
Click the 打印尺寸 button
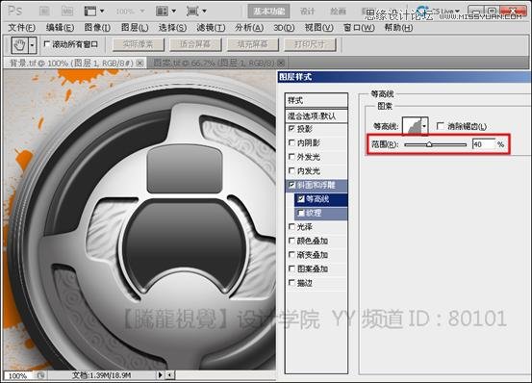tap(310, 44)
